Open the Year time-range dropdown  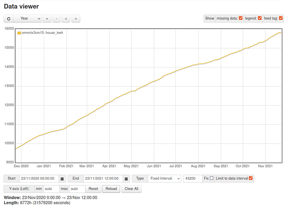[28, 19]
